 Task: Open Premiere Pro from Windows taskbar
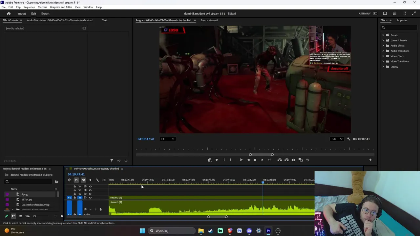(x=268, y=231)
